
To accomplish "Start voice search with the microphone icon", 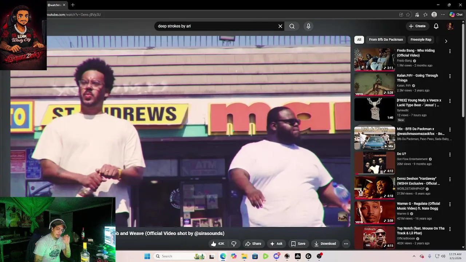I will 308,26.
